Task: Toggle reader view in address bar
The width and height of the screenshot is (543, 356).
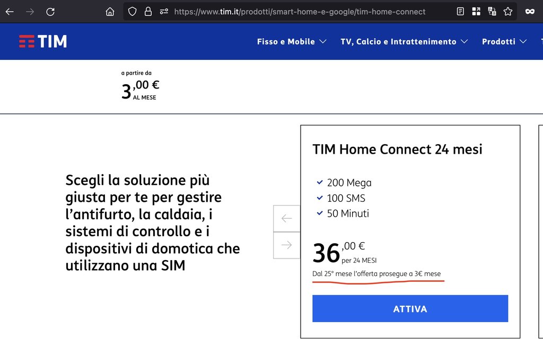Action: (x=460, y=12)
